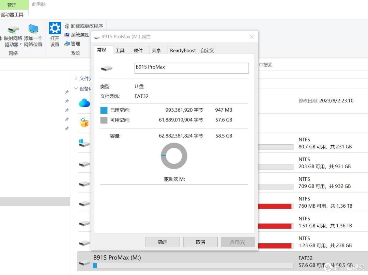Select the Windows system drive icon
This screenshot has height=275, width=368.
click(x=84, y=143)
